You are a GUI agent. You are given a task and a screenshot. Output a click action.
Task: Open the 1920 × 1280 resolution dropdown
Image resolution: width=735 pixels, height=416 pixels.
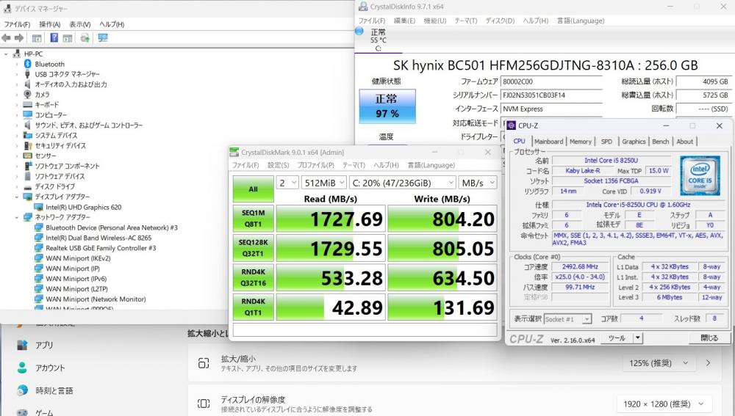[x=665, y=404]
